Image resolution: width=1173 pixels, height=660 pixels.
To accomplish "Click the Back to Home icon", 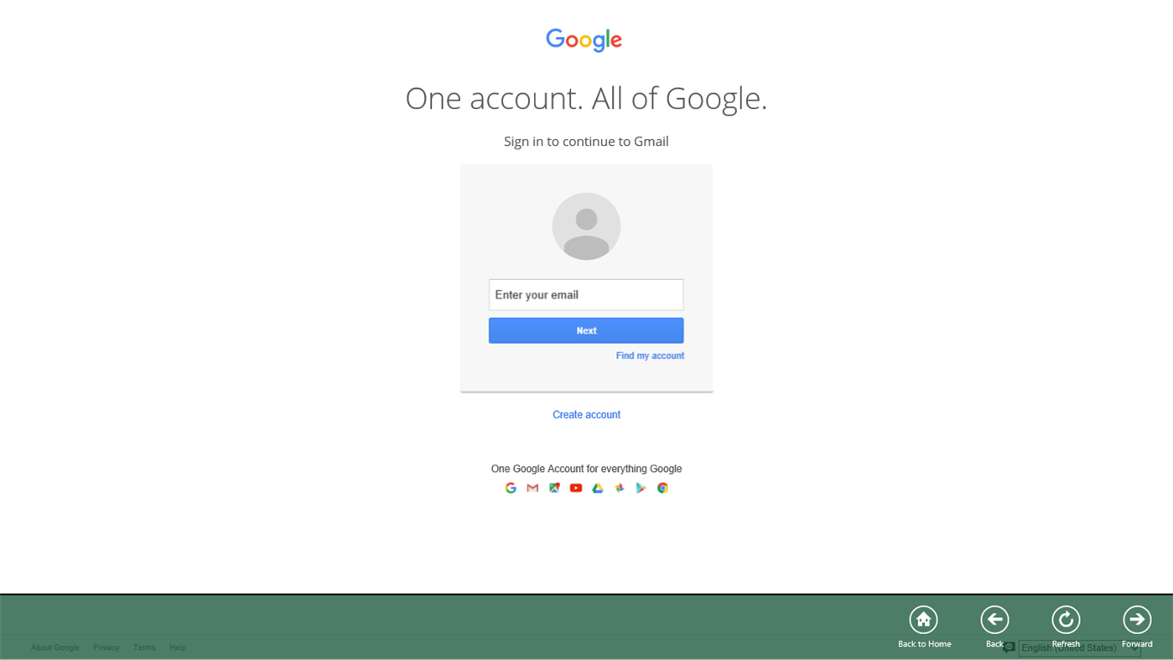I will pos(923,620).
